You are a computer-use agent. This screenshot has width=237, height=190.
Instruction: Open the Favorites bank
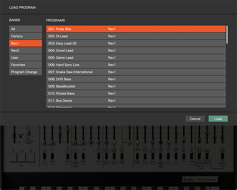(x=26, y=65)
